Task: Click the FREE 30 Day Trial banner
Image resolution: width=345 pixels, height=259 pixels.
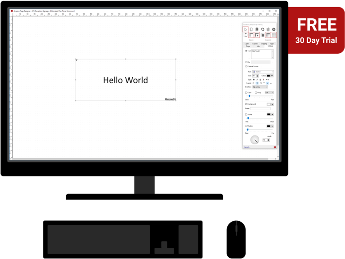Action: point(316,30)
